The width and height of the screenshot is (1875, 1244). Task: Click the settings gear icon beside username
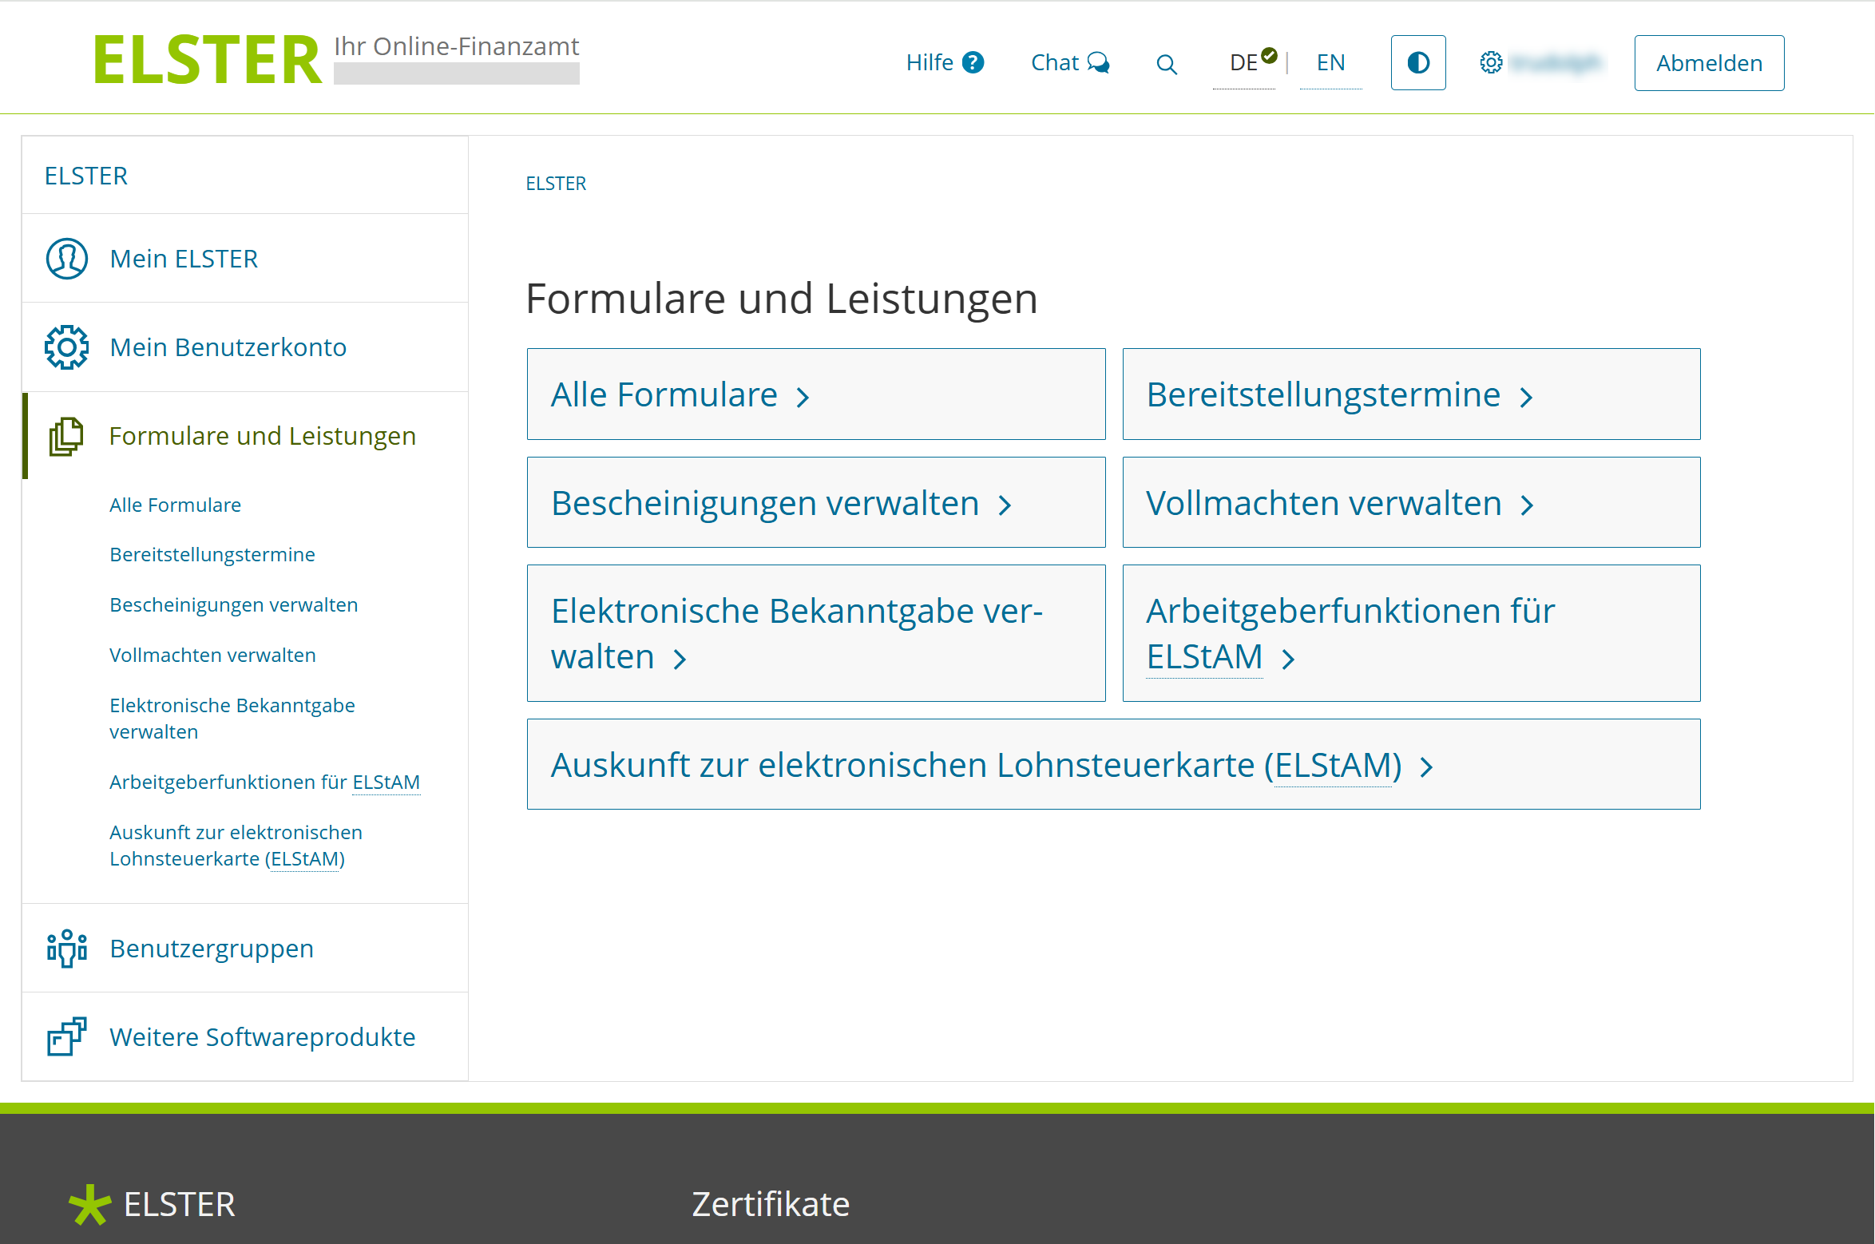pos(1491,62)
